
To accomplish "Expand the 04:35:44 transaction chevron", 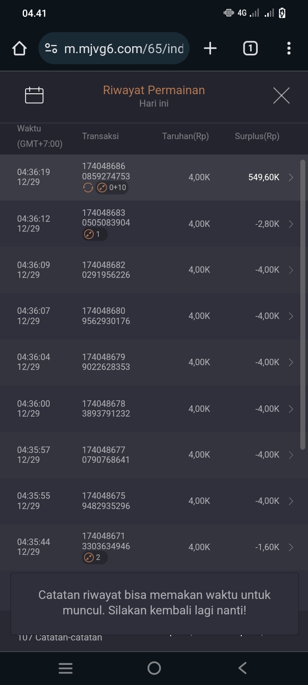I will click(x=291, y=547).
